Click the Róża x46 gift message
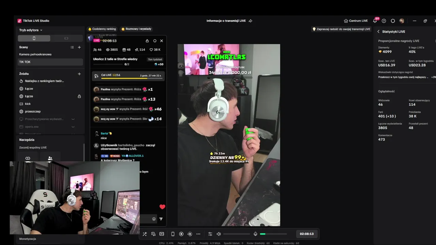436x245 pixels. (128, 109)
